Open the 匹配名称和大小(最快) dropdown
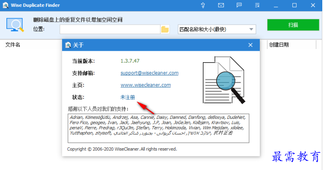324x170 pixels. click(217, 29)
